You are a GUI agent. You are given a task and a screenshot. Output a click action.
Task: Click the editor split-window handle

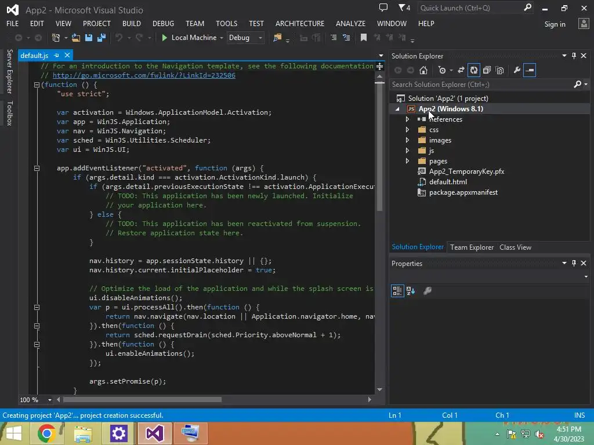[379, 67]
